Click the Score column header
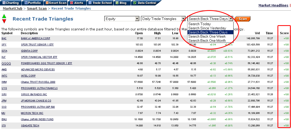Image resolution: width=291 pixels, height=129 pixels. (x=284, y=33)
